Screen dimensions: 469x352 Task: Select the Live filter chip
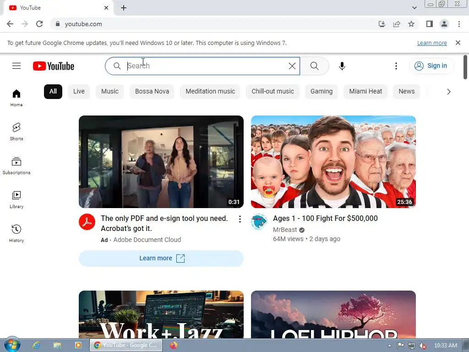[79, 92]
